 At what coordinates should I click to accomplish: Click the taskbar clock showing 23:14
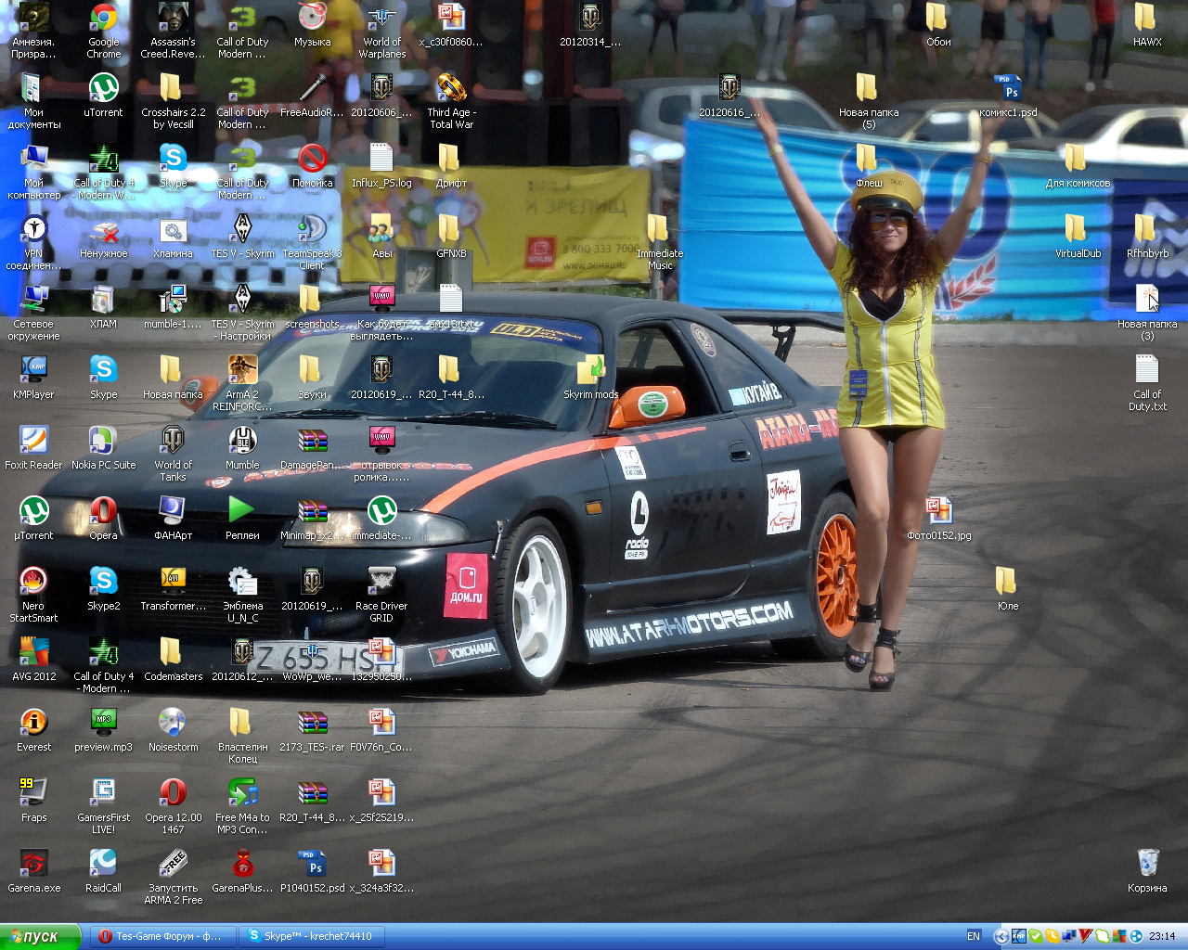(x=1162, y=936)
